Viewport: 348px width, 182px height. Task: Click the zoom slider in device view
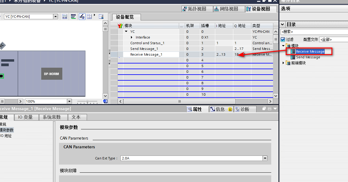(x=87, y=101)
